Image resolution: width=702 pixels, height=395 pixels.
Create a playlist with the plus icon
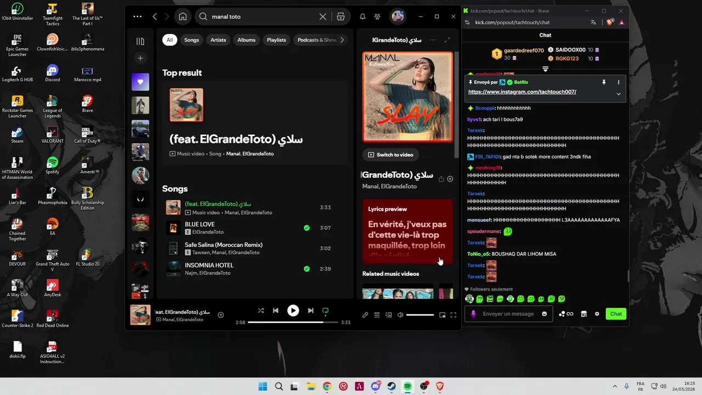tap(140, 58)
